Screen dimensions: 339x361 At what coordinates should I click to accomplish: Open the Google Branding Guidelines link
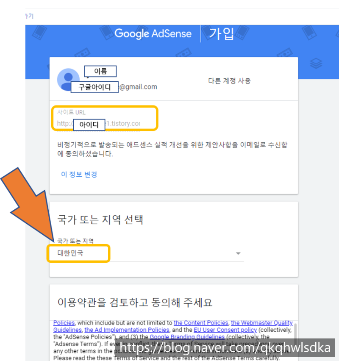pyautogui.click(x=187, y=337)
